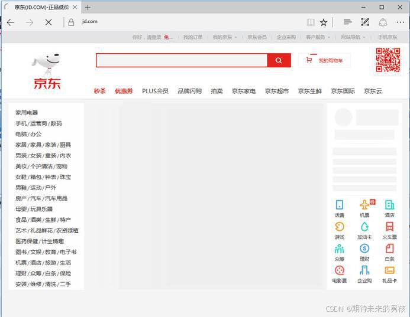
Task: Open the 京东国际 nav link
Action: pyautogui.click(x=343, y=91)
